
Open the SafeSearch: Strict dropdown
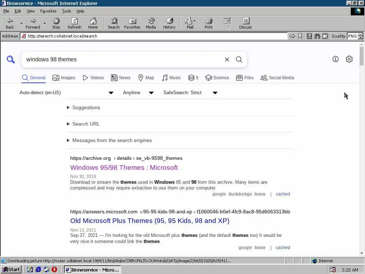coord(190,92)
